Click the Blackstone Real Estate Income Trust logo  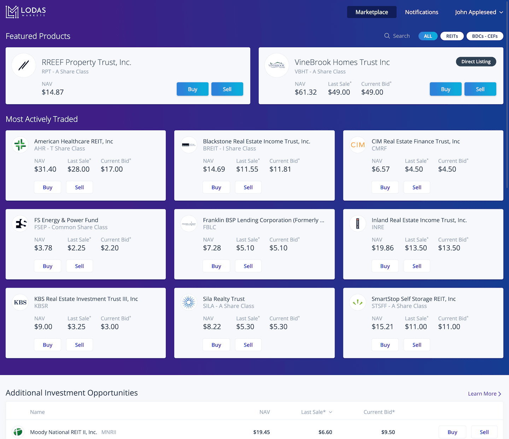point(189,145)
